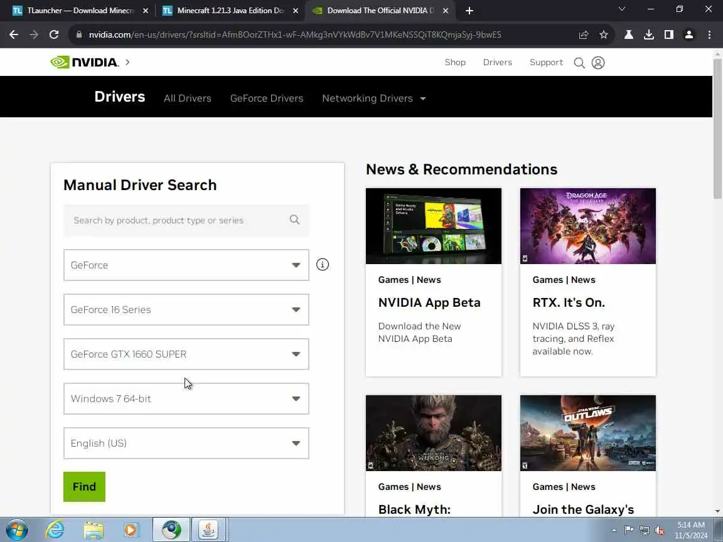Screen dimensions: 723x542
Task: Switch to the Minecraft 1.21.3 Java Edition tab
Action: pos(230,11)
